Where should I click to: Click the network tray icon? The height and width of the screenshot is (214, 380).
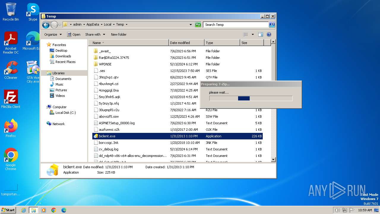click(x=345, y=210)
